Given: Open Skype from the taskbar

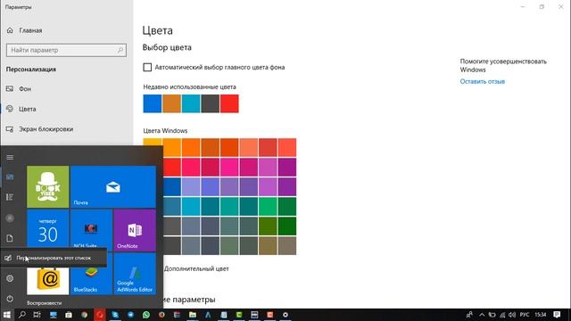Looking at the screenshot, I should point(115,315).
